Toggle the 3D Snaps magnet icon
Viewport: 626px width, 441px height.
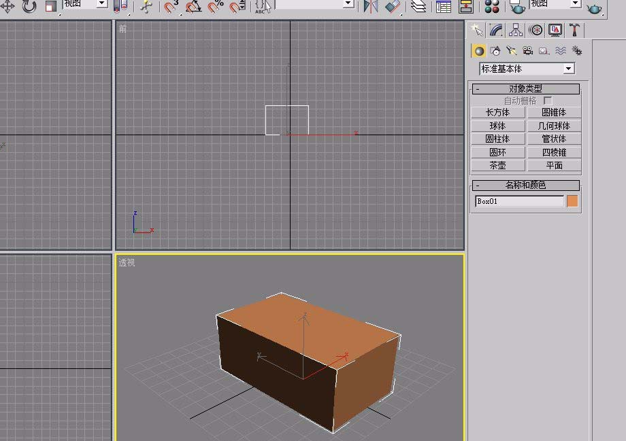[x=171, y=7]
